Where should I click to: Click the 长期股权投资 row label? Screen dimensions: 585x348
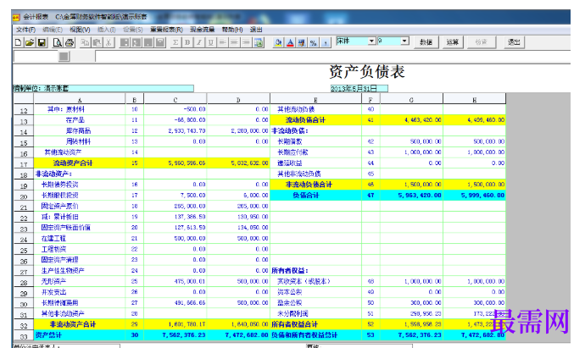(x=59, y=196)
